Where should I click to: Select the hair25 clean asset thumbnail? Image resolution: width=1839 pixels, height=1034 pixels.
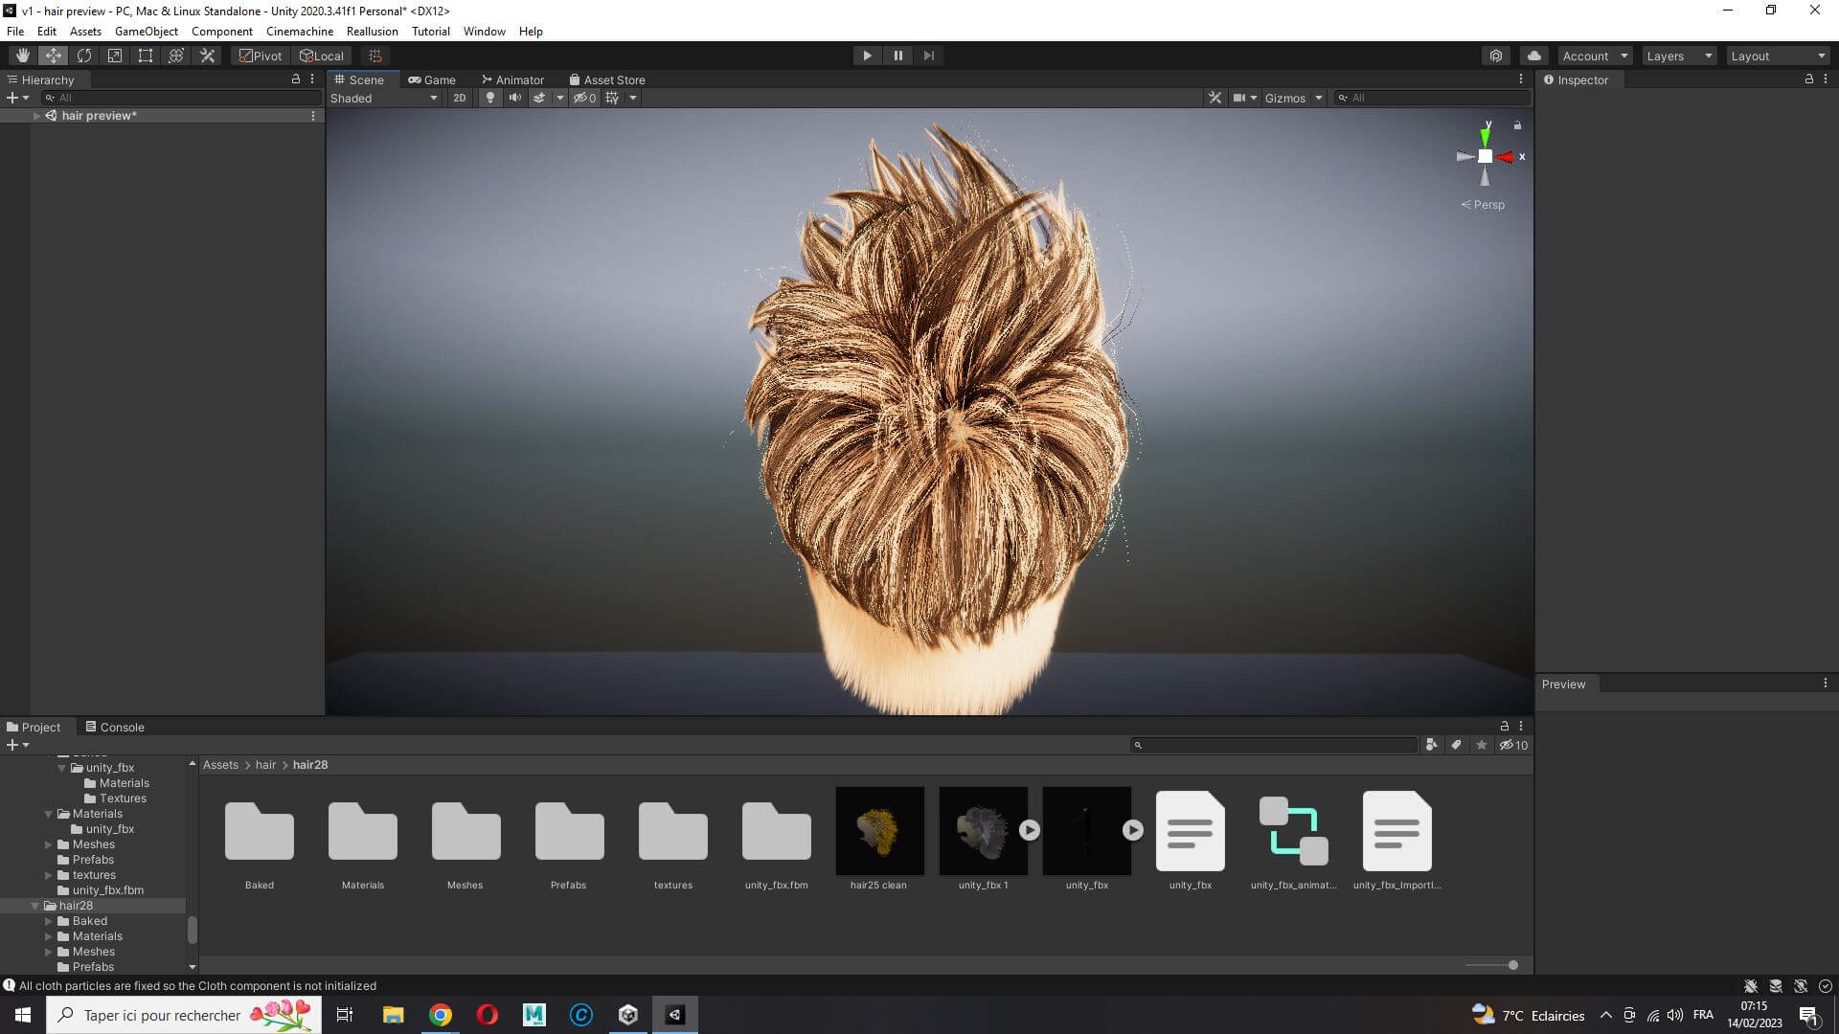879,831
